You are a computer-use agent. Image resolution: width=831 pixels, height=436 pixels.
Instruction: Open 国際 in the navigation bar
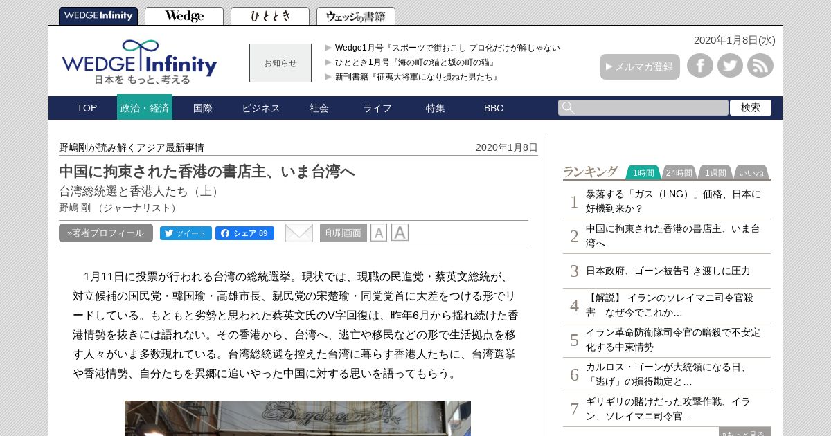(x=203, y=108)
